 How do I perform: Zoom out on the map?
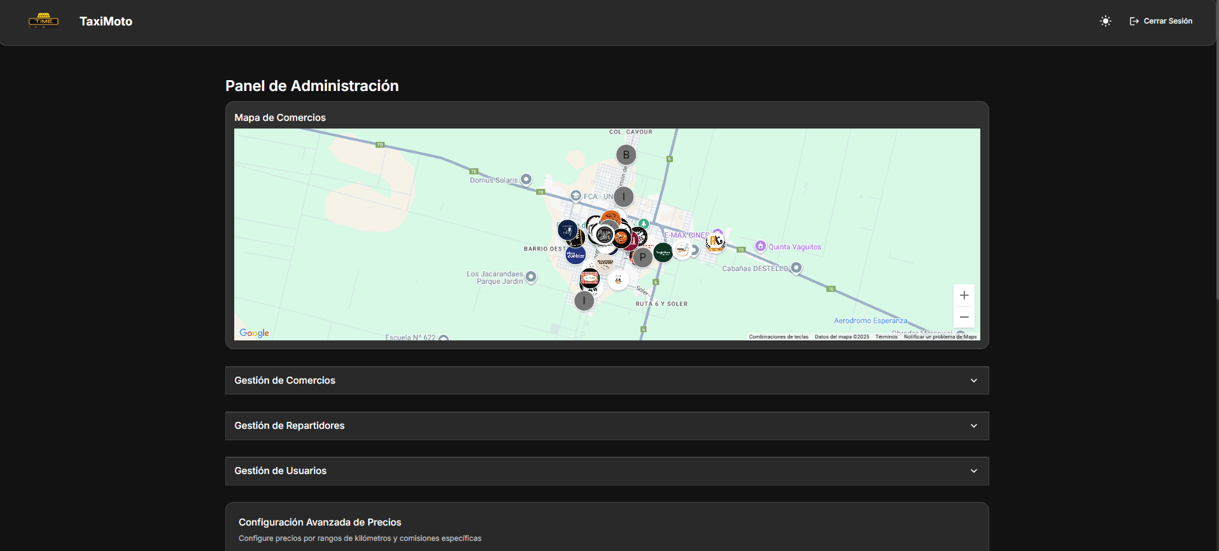pos(964,317)
